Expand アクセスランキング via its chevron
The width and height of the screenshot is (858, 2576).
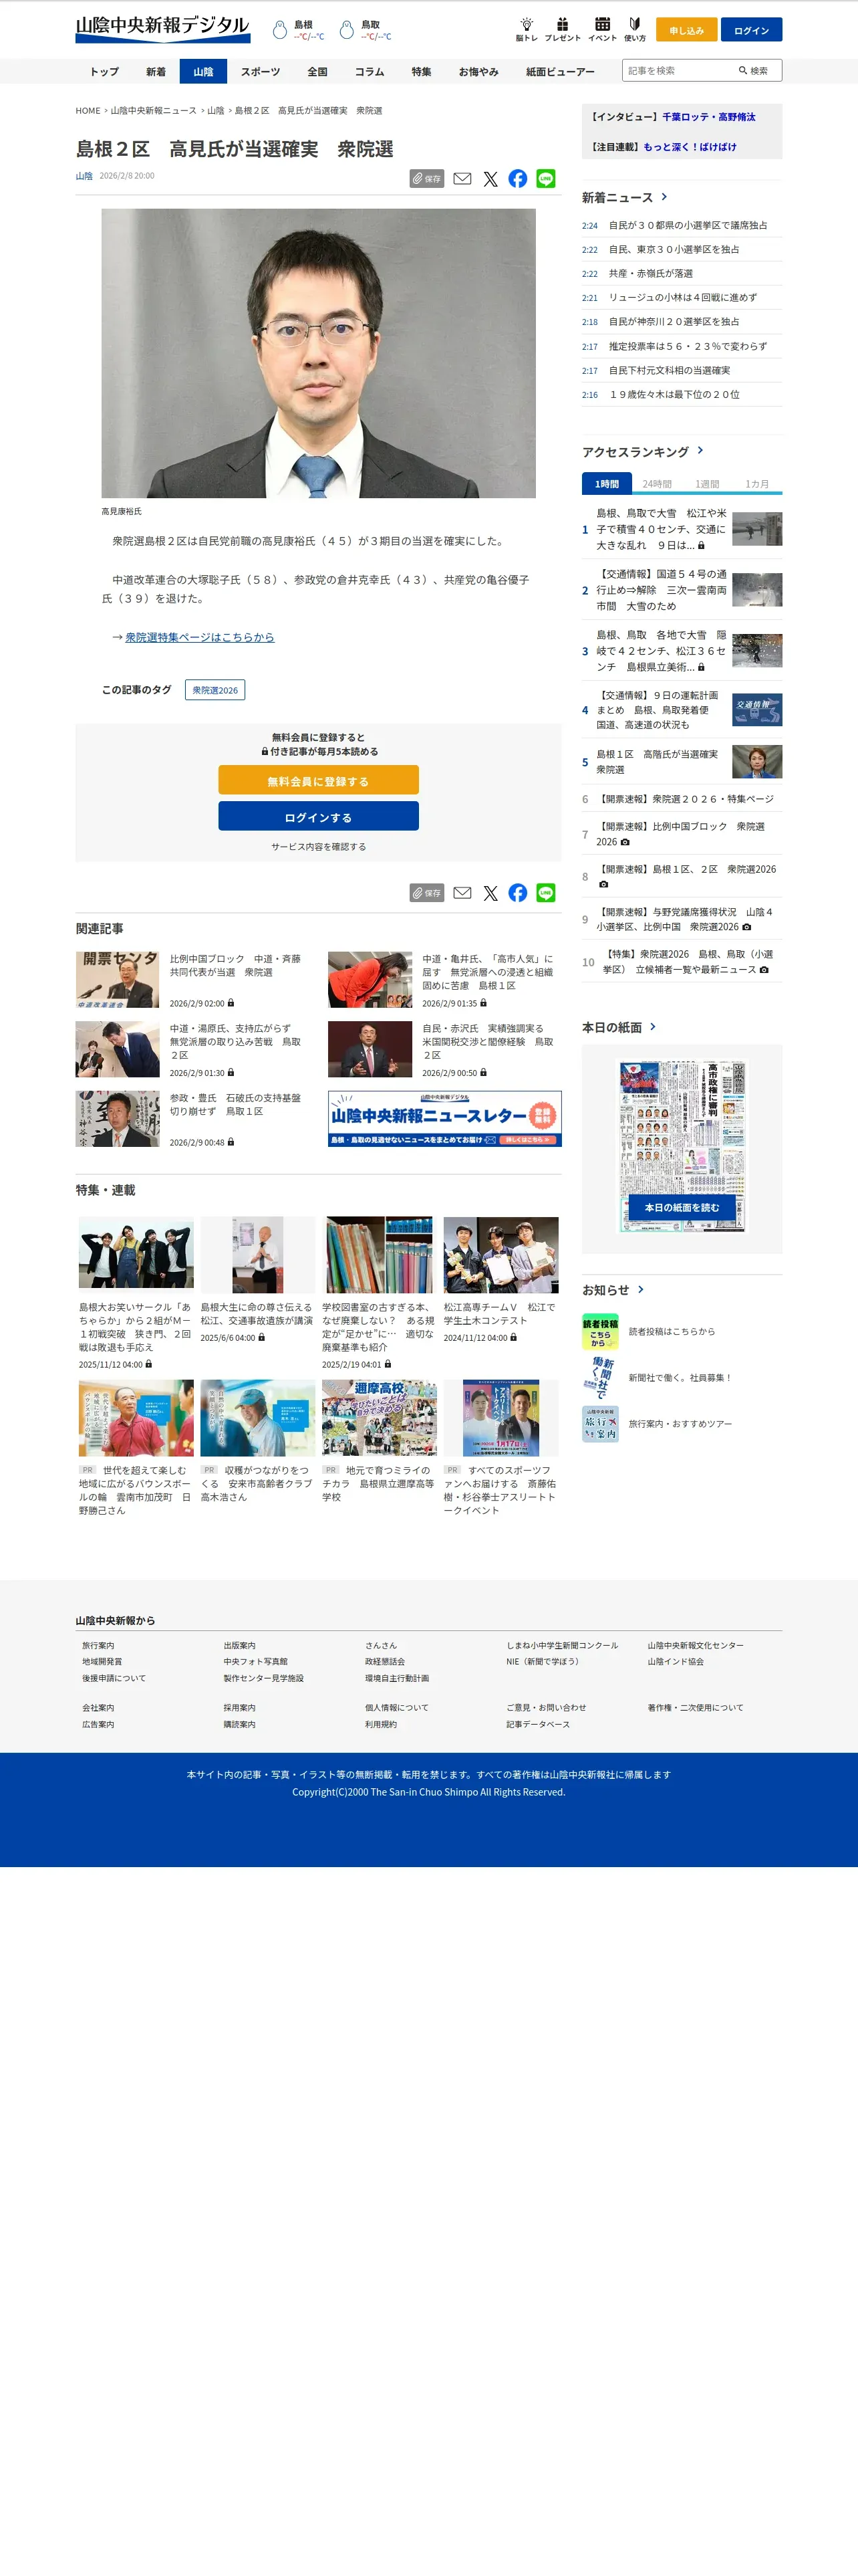700,451
